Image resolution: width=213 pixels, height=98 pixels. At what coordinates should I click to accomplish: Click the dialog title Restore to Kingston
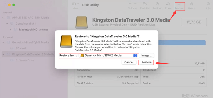[x=107, y=36]
